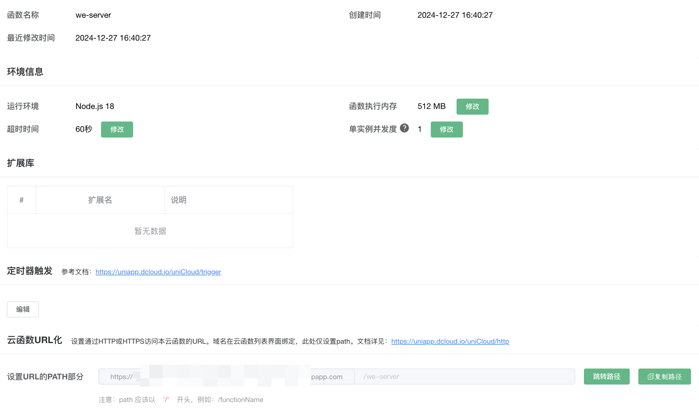Click the 定时器触发 section heading

(30, 271)
